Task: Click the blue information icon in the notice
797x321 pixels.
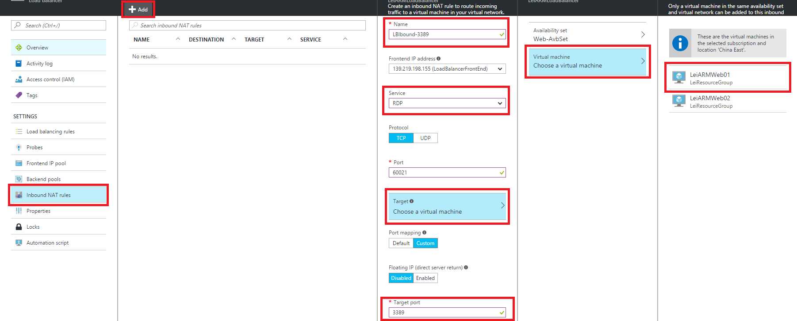Action: 680,43
